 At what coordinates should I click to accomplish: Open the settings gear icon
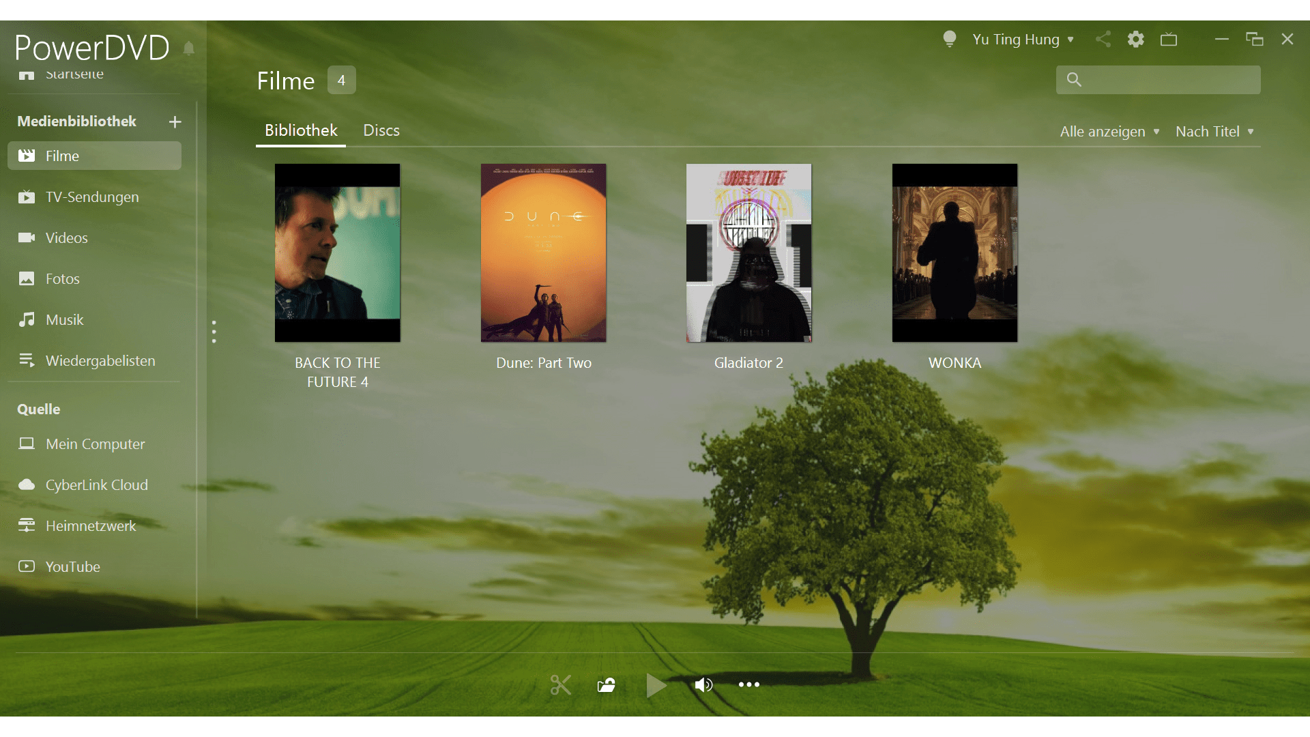(1135, 40)
